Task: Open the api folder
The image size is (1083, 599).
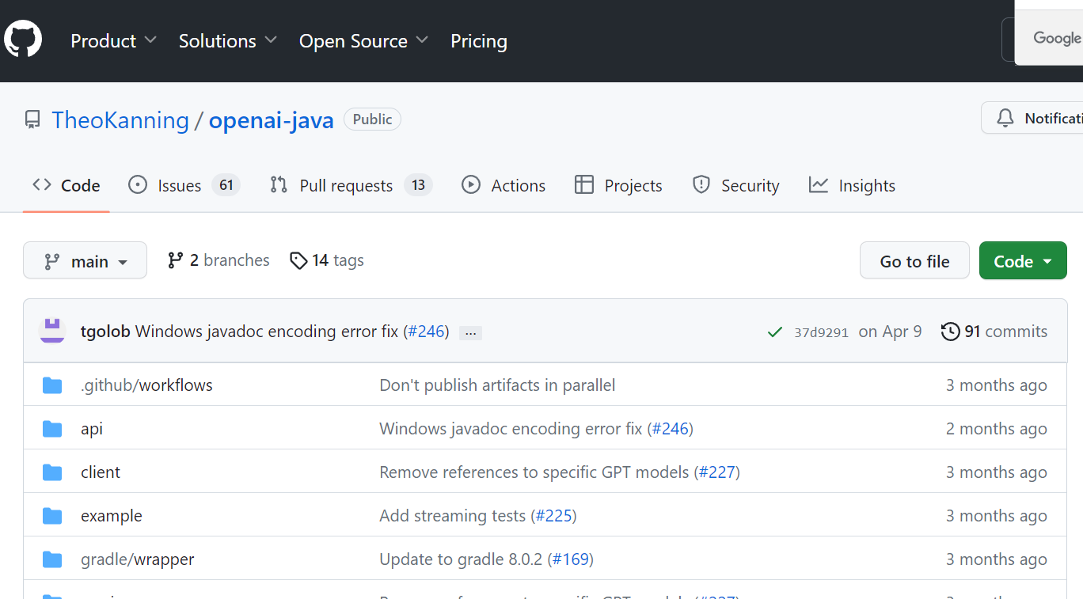Action: [92, 429]
